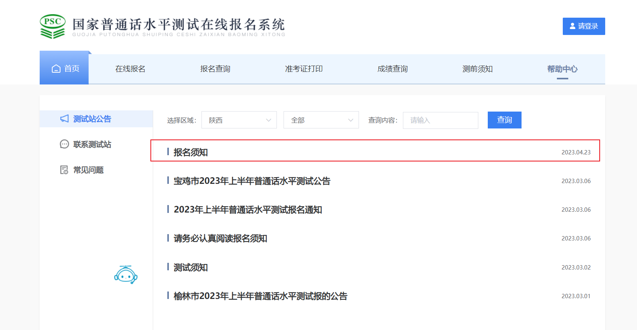
Task: Click the date 2023.03.01
Action: pos(576,296)
